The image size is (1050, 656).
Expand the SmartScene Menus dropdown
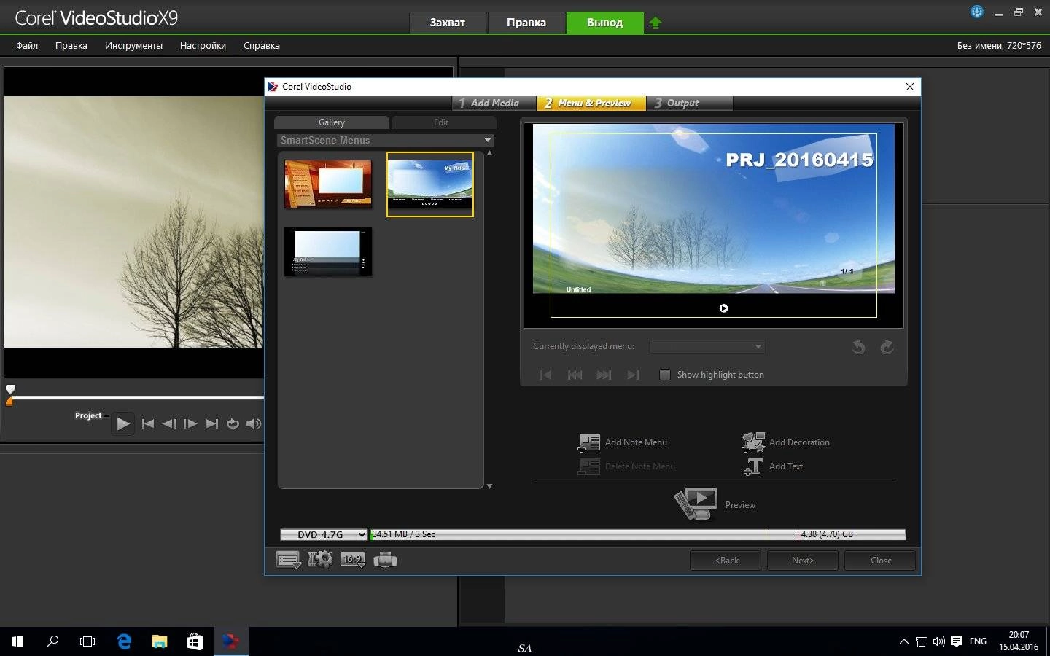click(488, 140)
